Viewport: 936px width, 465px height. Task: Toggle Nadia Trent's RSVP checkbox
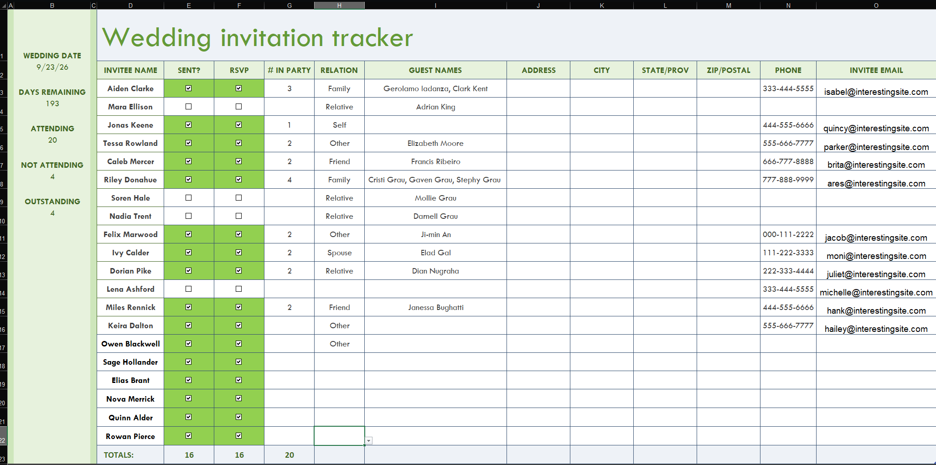click(239, 216)
